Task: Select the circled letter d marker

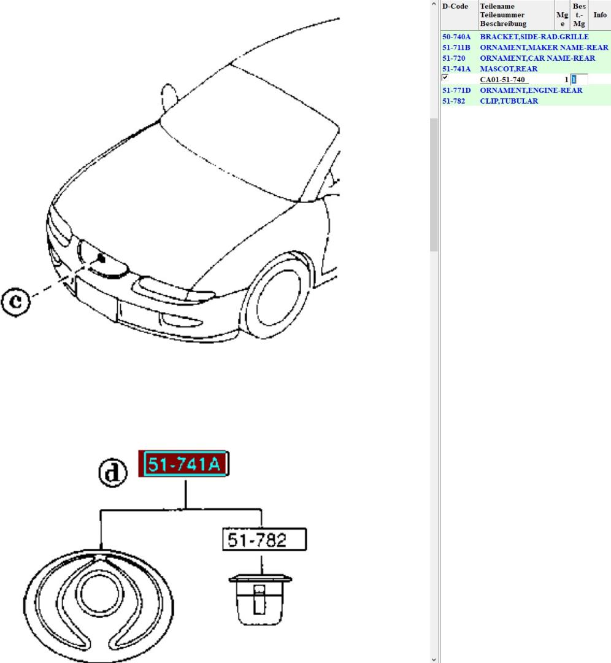Action: tap(113, 472)
